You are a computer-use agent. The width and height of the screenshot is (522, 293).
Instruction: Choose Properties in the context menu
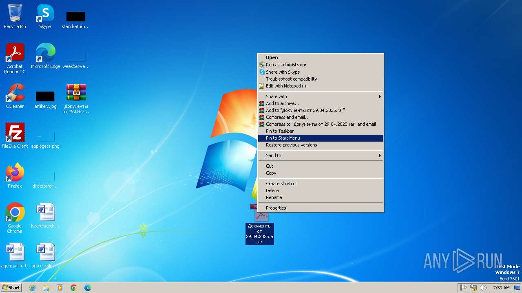click(x=321, y=208)
